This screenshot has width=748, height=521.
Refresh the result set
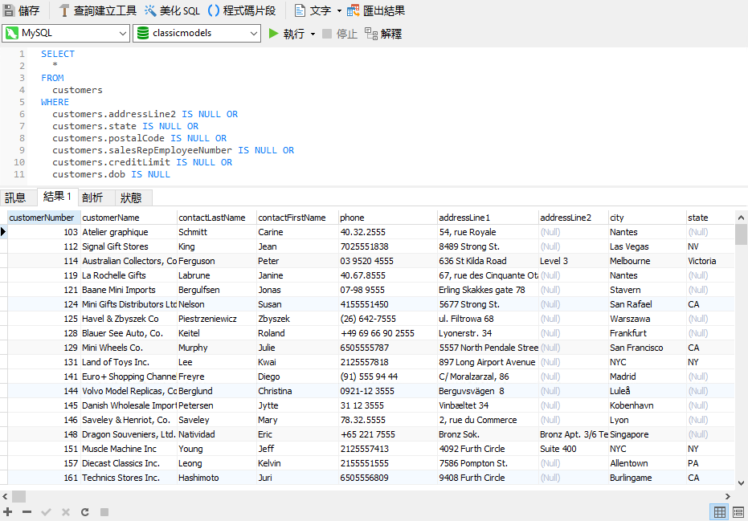(84, 511)
